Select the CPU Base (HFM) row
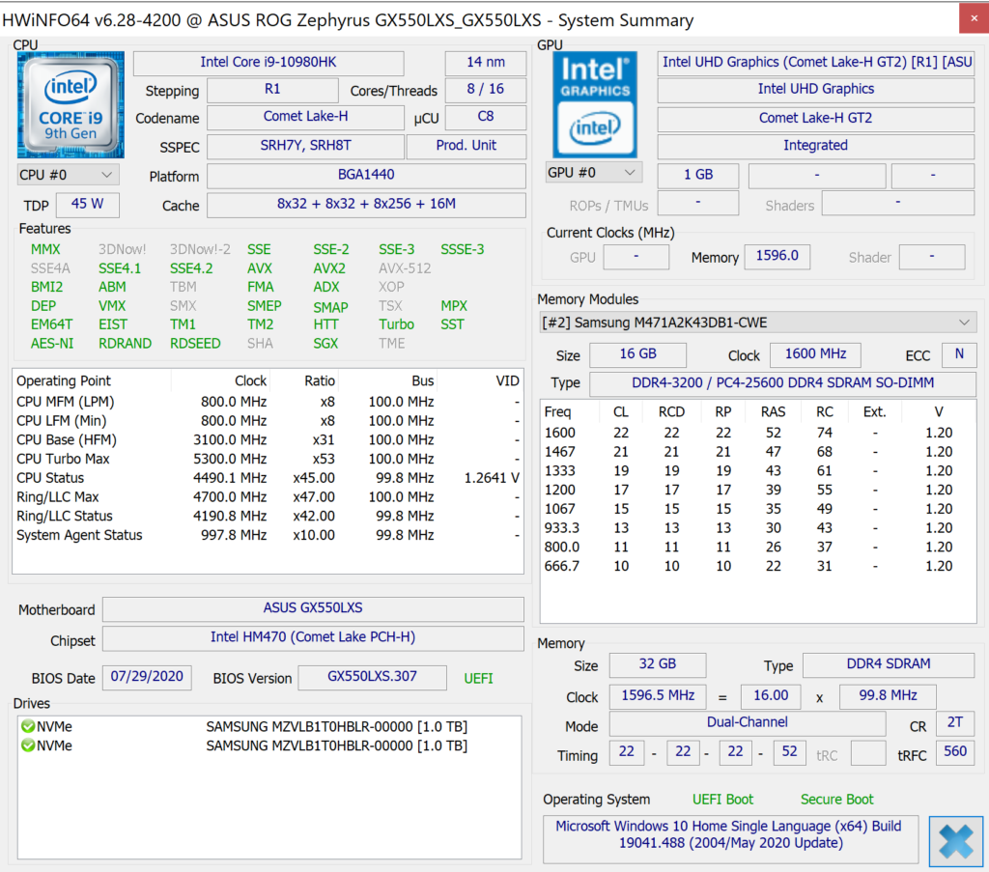This screenshot has width=989, height=872. (x=268, y=440)
